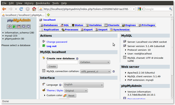Open the Edit menu
175x105 pixels.
coord(11,3)
